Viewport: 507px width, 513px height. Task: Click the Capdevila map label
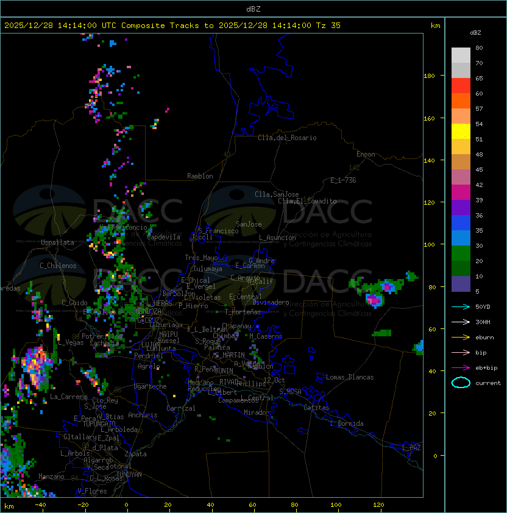click(x=163, y=237)
